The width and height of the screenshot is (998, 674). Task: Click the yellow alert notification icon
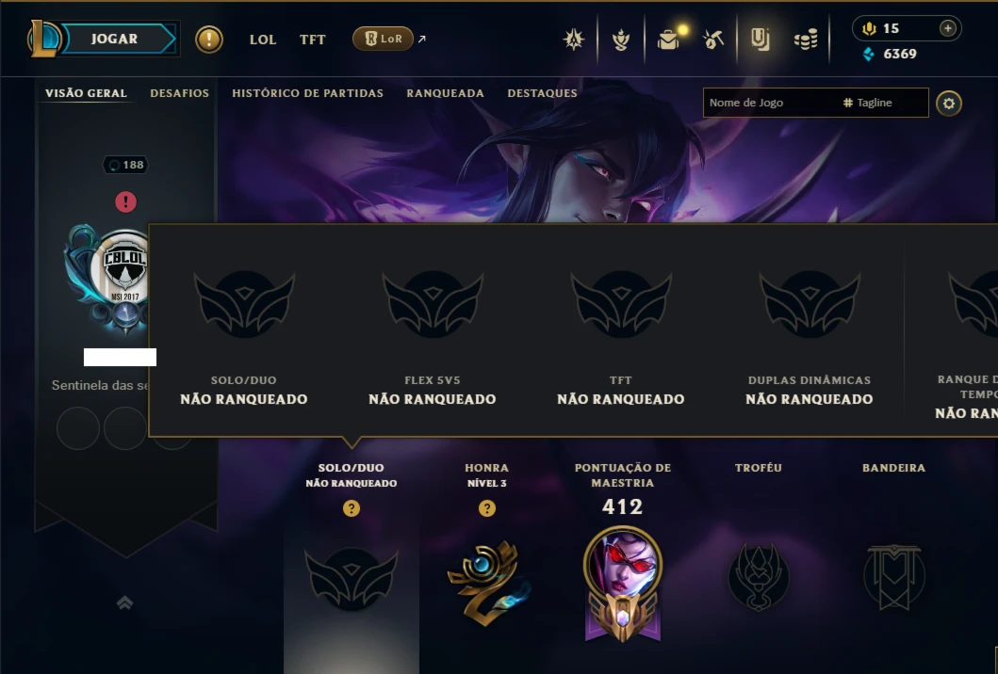click(x=209, y=40)
